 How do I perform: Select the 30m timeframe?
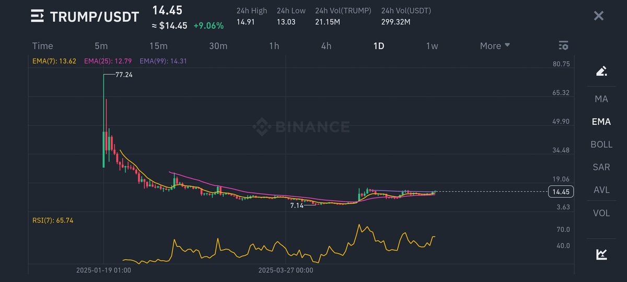click(218, 46)
